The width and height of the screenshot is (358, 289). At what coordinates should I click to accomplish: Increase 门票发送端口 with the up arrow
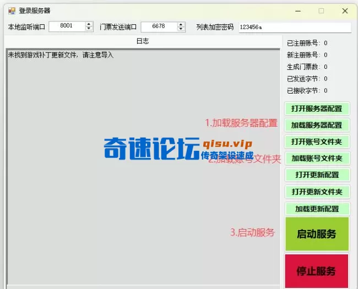pyautogui.click(x=181, y=24)
